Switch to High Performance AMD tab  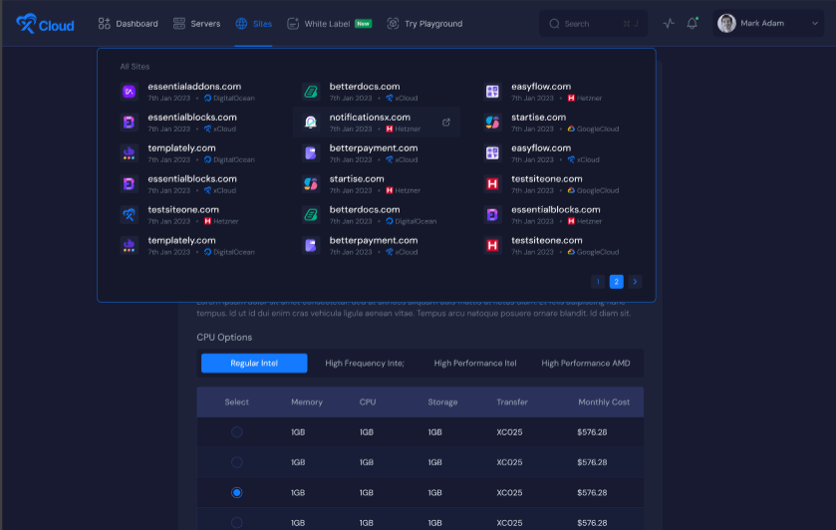[x=586, y=363]
